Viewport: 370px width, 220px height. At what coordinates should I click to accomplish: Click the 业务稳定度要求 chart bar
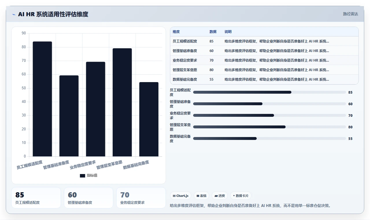pyautogui.click(x=95, y=109)
